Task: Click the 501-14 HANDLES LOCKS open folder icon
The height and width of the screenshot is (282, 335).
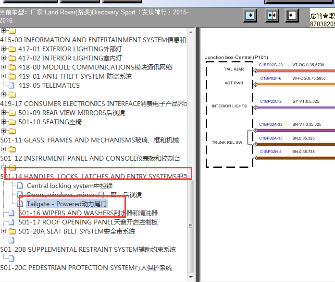Action: [x=12, y=167]
